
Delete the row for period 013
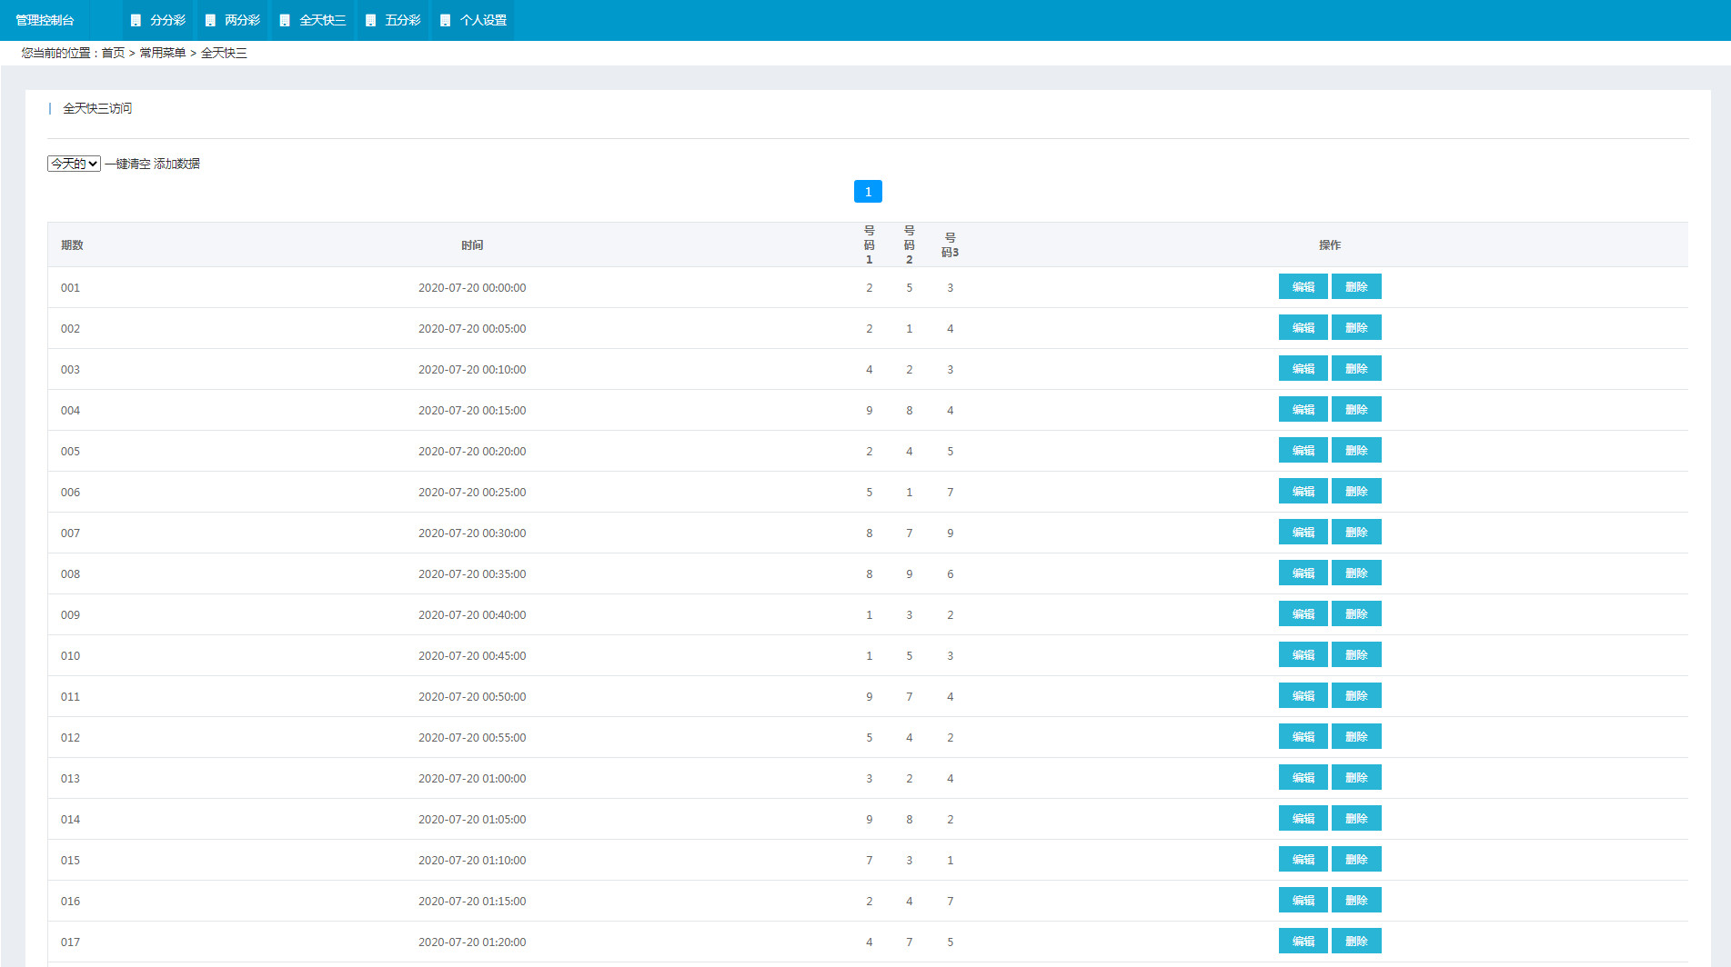[x=1356, y=778]
